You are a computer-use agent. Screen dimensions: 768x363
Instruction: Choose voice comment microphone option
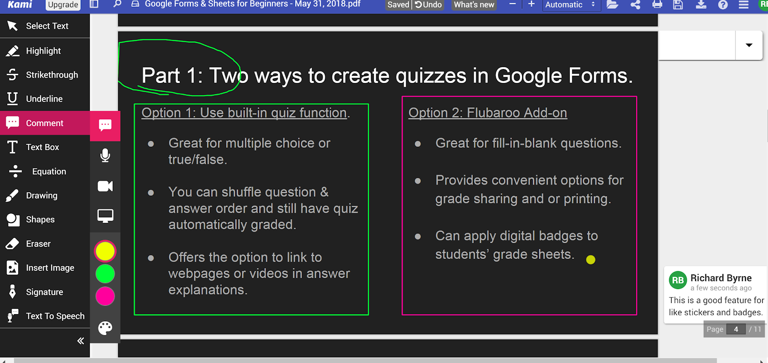(x=105, y=155)
